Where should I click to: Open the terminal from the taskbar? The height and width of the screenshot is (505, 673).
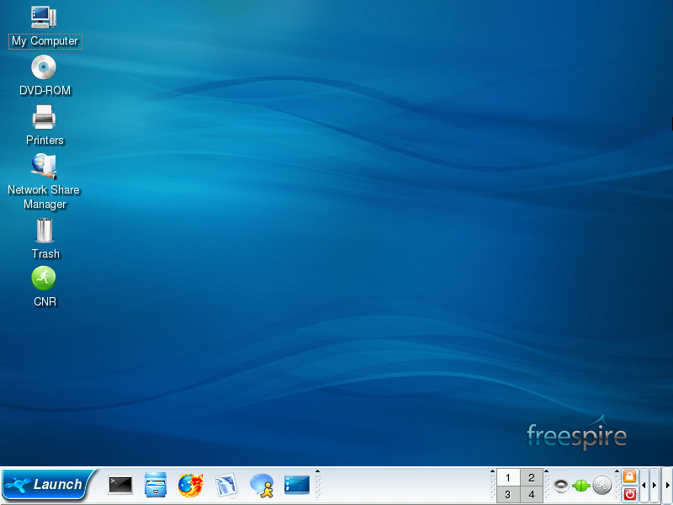(x=120, y=485)
